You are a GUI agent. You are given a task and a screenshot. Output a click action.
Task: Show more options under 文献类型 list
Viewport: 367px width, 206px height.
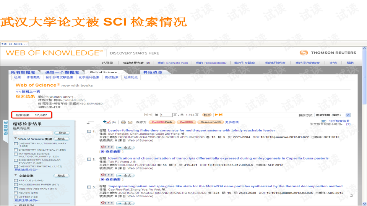point(27,200)
